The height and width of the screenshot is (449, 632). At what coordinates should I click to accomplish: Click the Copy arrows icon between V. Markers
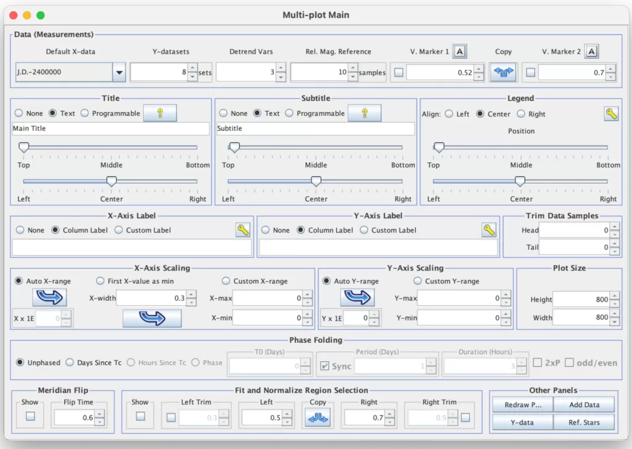coord(504,72)
